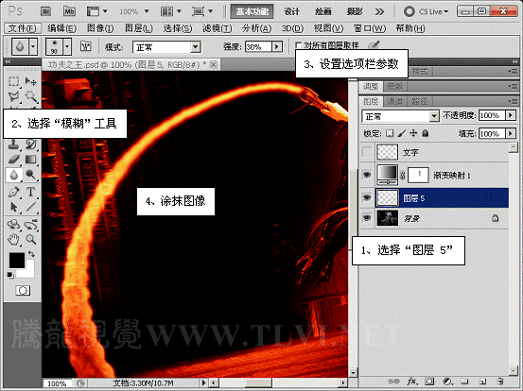Select the Move tool
This screenshot has width=523, height=391.
30,81
